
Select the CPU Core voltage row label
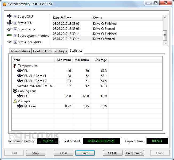click(x=29, y=106)
